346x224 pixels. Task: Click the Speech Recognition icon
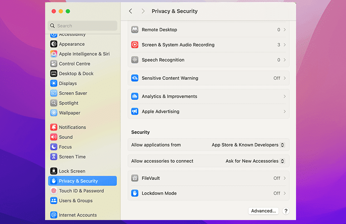point(135,60)
